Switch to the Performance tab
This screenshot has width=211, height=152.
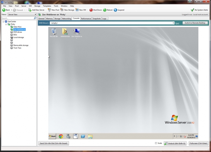pyautogui.click(x=86, y=19)
